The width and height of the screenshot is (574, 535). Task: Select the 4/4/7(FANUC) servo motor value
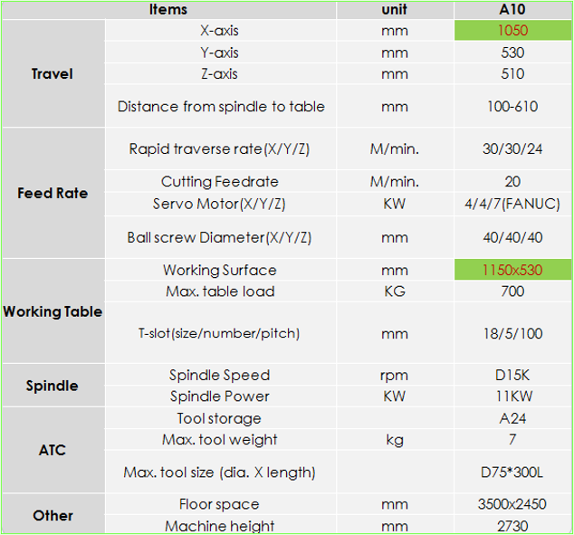pos(512,205)
